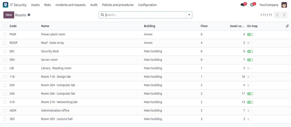Open the Server room record
The width and height of the screenshot is (291, 127).
coord(49,60)
